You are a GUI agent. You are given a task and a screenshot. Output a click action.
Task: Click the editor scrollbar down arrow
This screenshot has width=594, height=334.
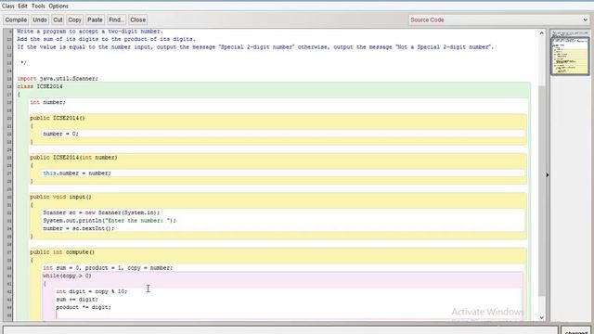coord(542,317)
